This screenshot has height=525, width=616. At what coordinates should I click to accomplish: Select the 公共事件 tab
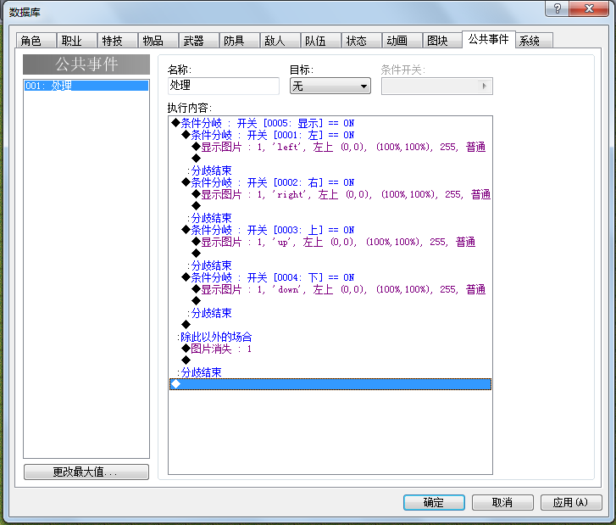(489, 39)
